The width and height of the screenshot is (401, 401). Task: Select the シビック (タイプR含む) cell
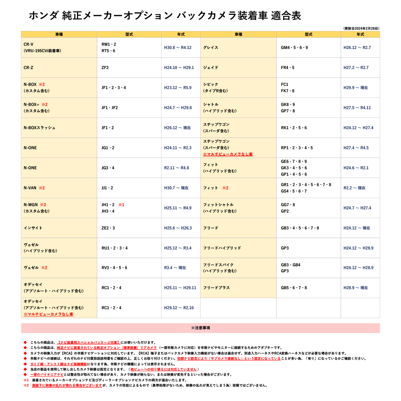pos(238,88)
